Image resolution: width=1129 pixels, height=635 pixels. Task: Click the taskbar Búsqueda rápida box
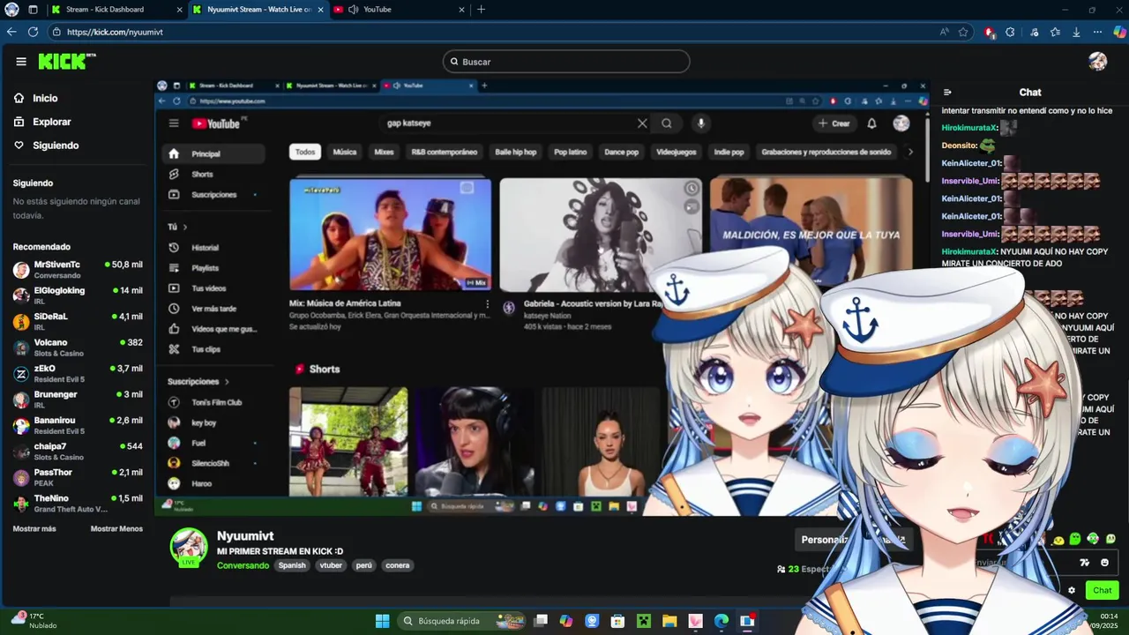[x=460, y=621]
